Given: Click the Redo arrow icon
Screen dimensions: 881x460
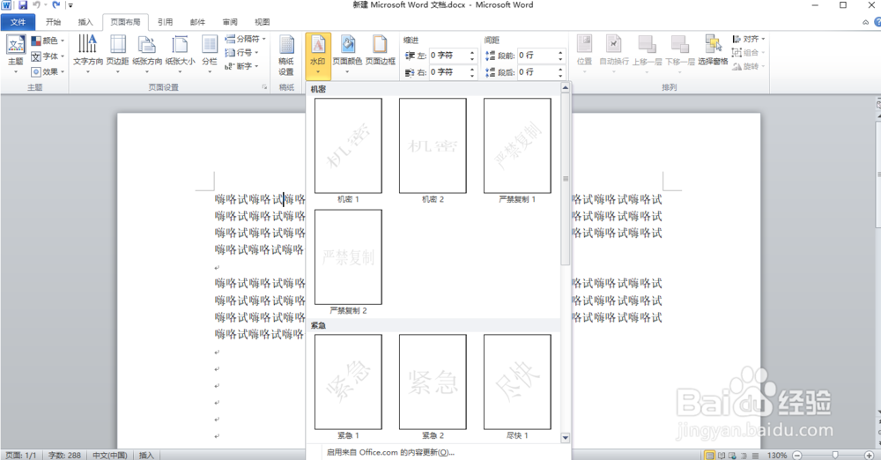Looking at the screenshot, I should (x=56, y=5).
